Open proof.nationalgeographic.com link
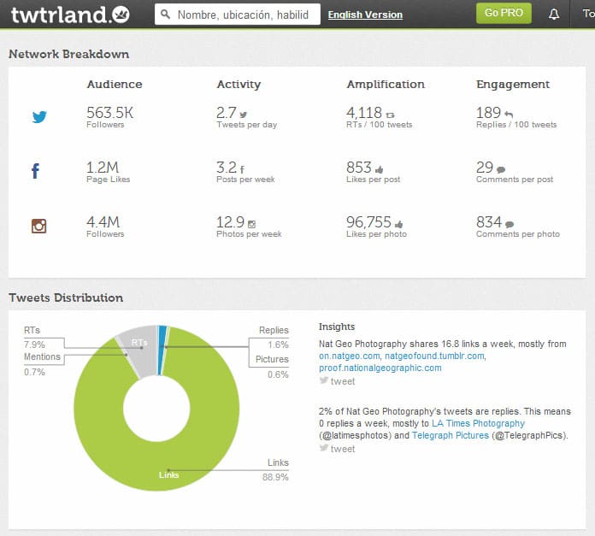This screenshot has height=536, width=595. coord(380,368)
